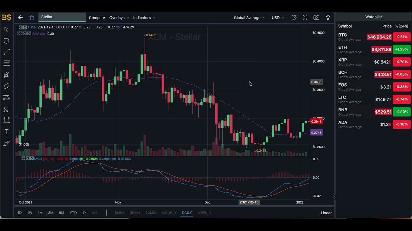Select the 1M time range
Screen dimensions: 412x231
(x=40, y=213)
